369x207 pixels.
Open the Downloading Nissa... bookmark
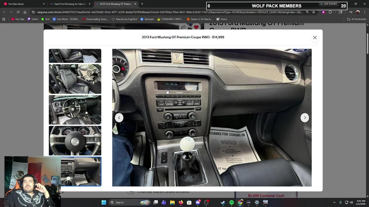point(95,19)
